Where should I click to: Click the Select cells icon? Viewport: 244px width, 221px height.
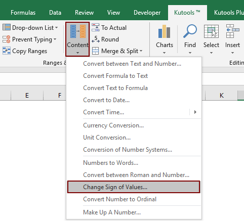(x=211, y=31)
